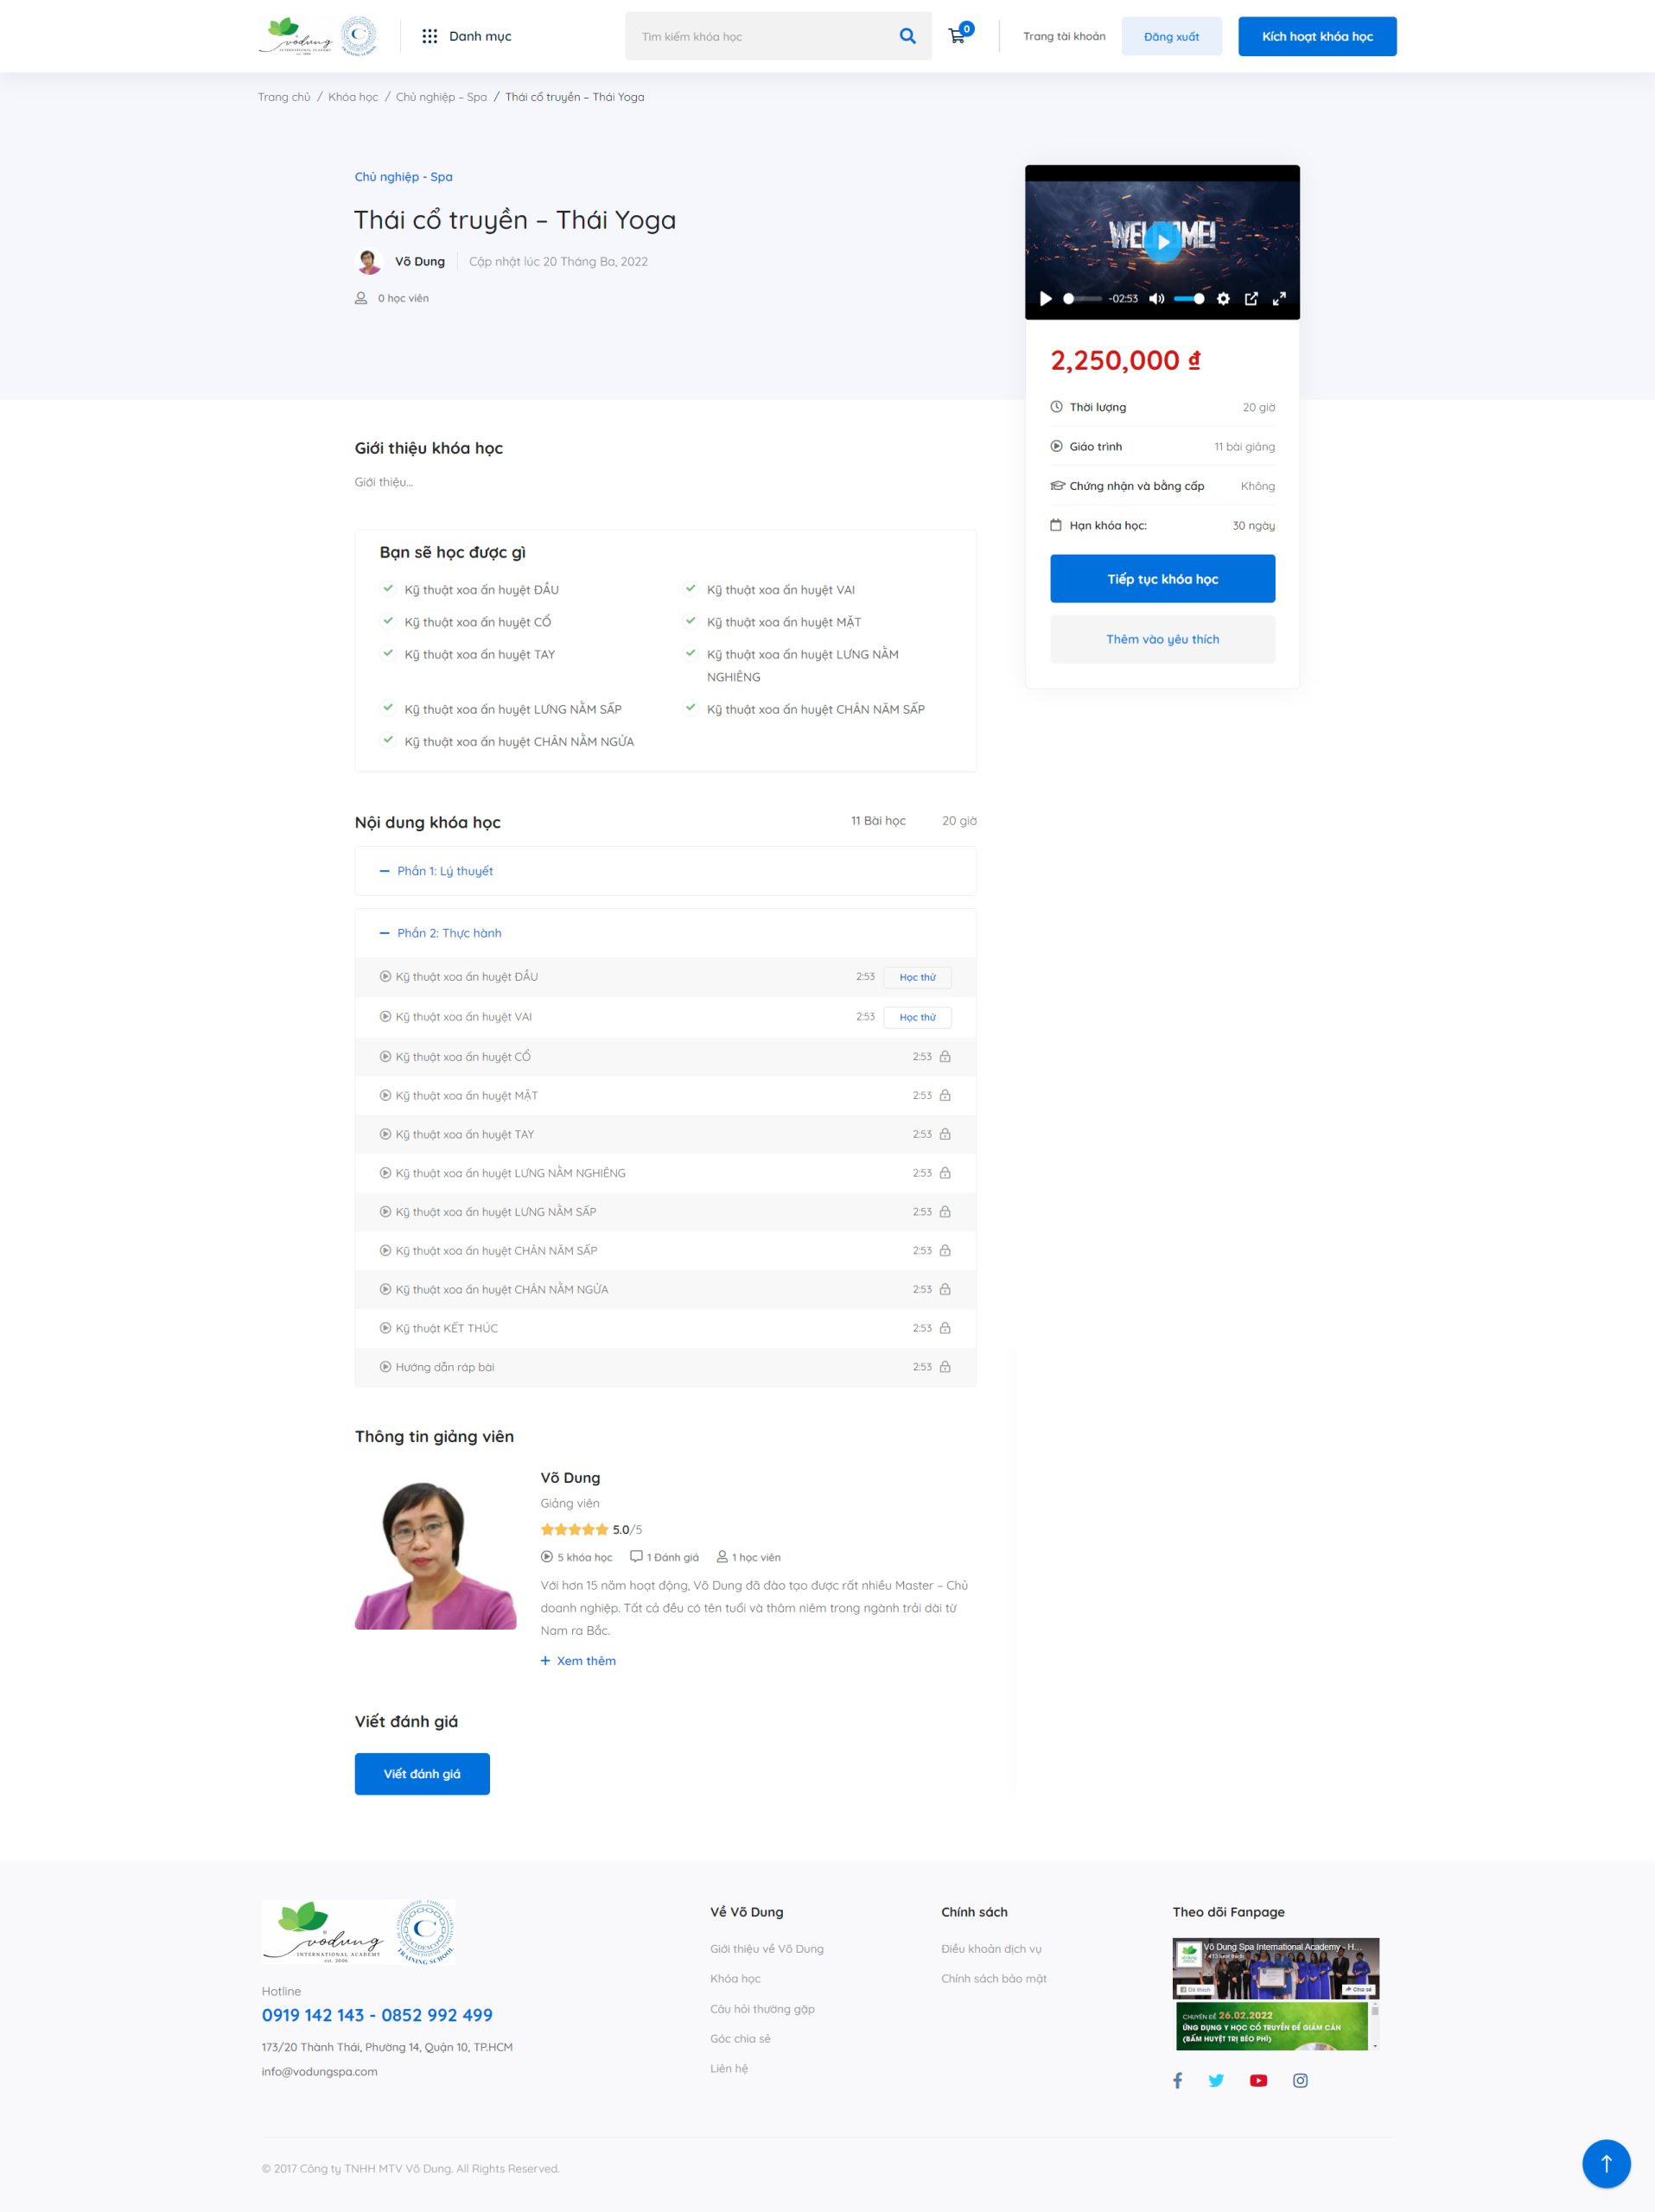The image size is (1655, 2212).
Task: Go to Trang tài khoản
Action: coord(1063,36)
